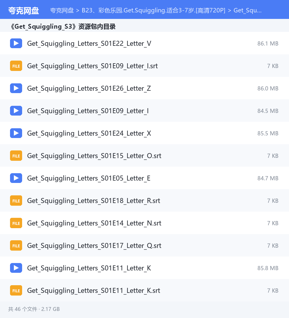
Task: Open the B23、彩色乐园 breadcrumb folder
Action: [x=153, y=10]
